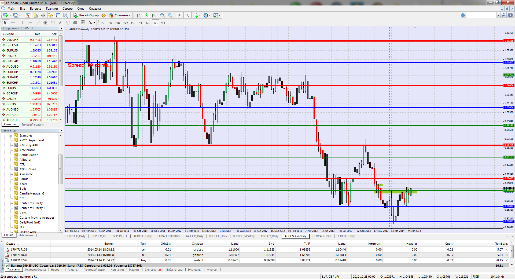The height and width of the screenshot is (279, 515).
Task: Select the Crosshair cursor tool
Action: (13, 23)
